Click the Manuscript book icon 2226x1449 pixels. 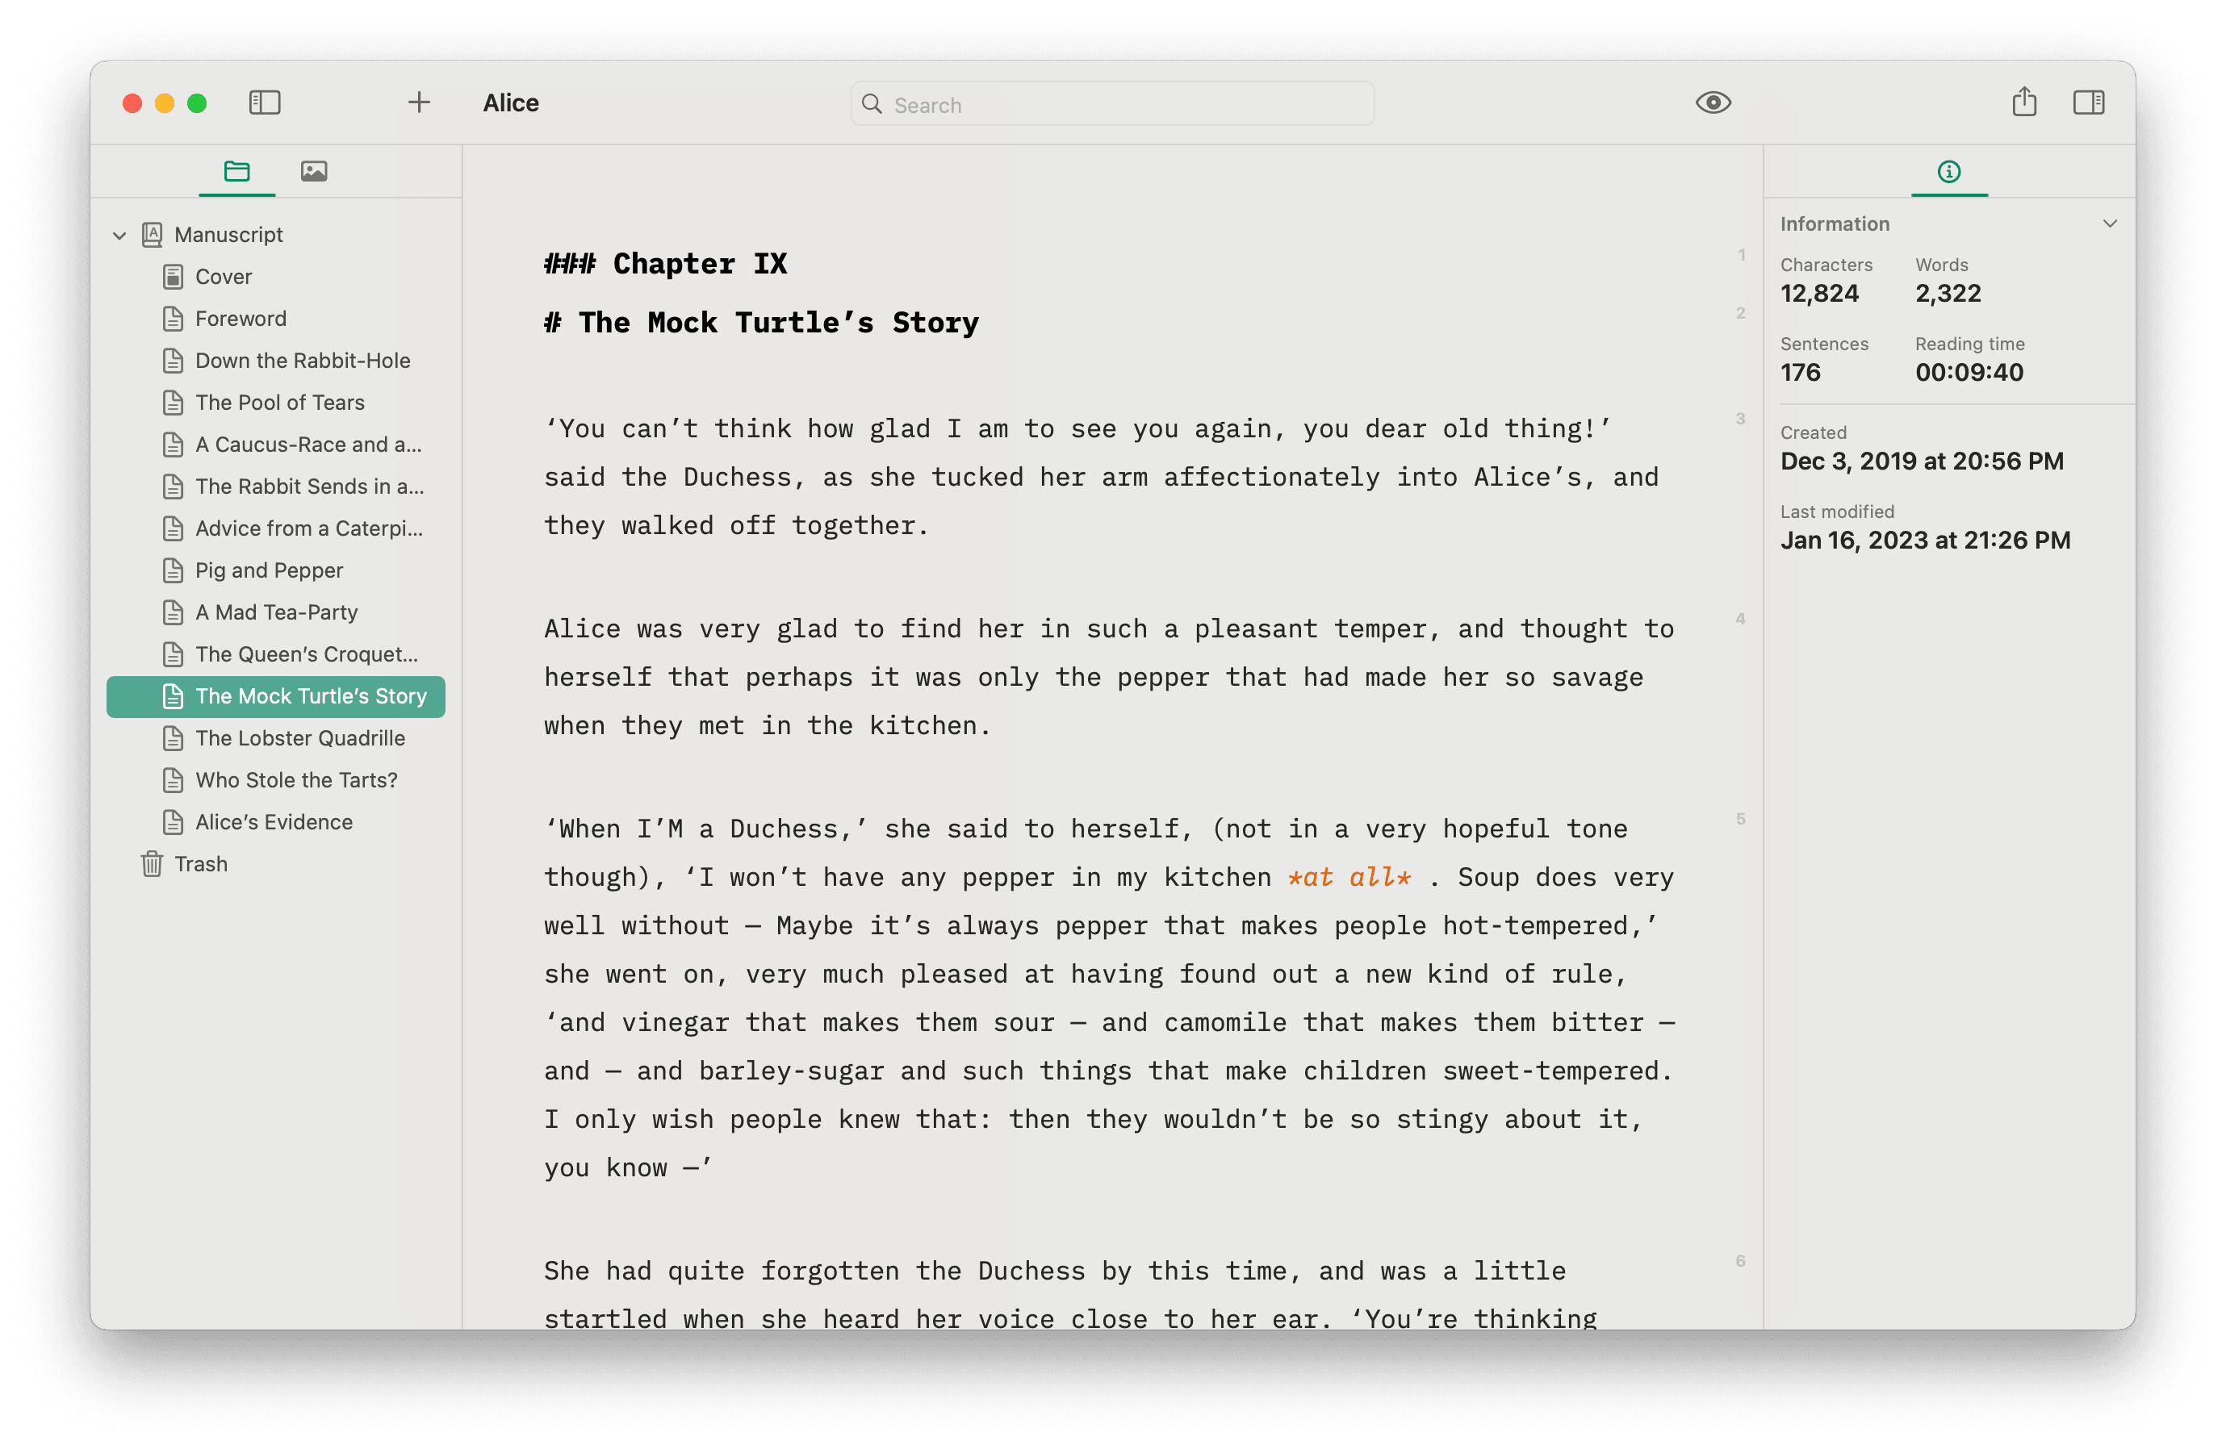(153, 235)
